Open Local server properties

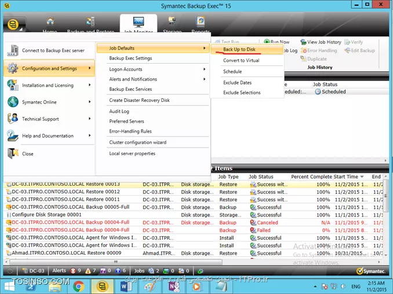coord(132,153)
